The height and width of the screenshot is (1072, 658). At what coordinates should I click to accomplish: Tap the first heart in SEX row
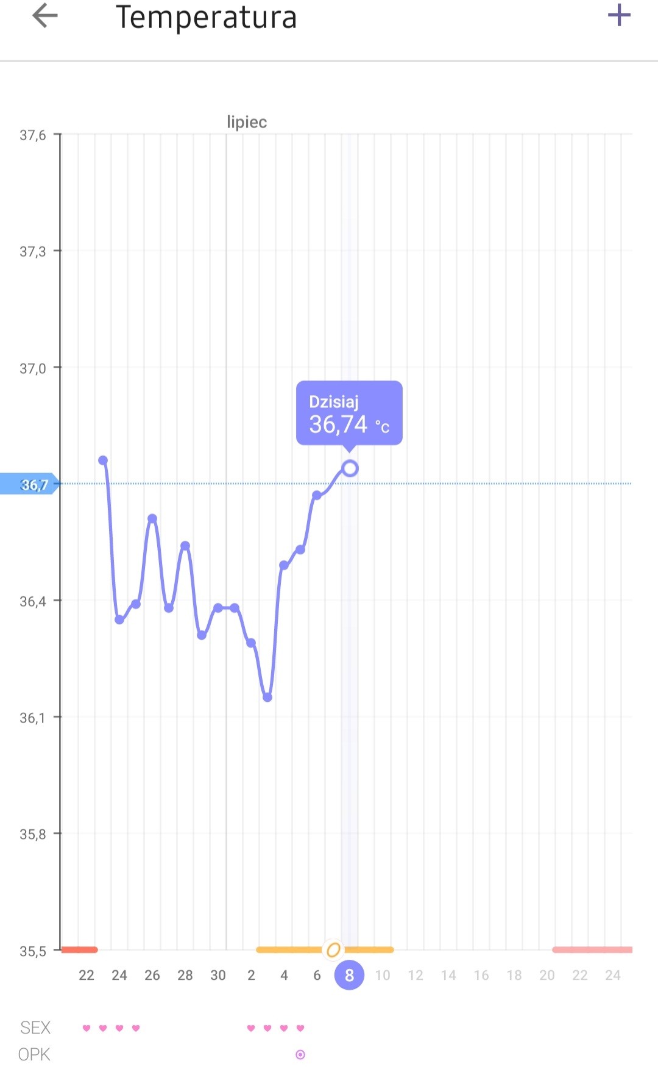87,1028
